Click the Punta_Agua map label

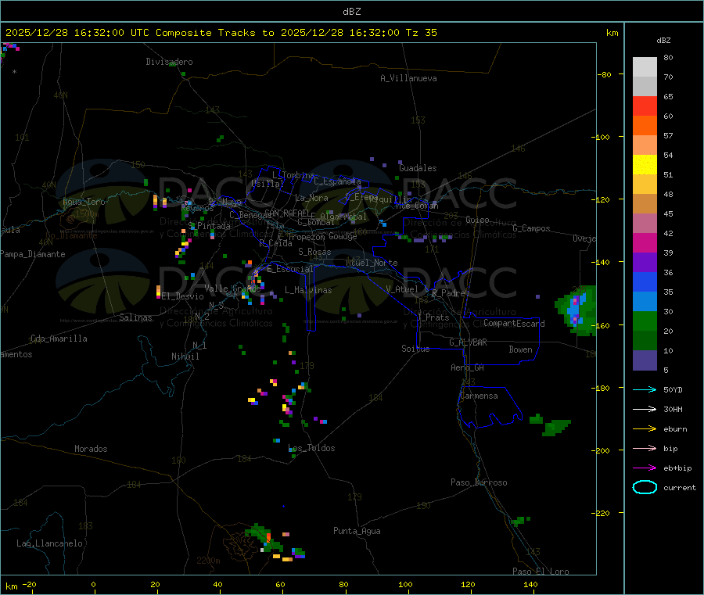tap(357, 531)
